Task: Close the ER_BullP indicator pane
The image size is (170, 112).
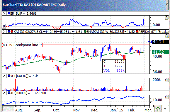Action: [x=4, y=13]
